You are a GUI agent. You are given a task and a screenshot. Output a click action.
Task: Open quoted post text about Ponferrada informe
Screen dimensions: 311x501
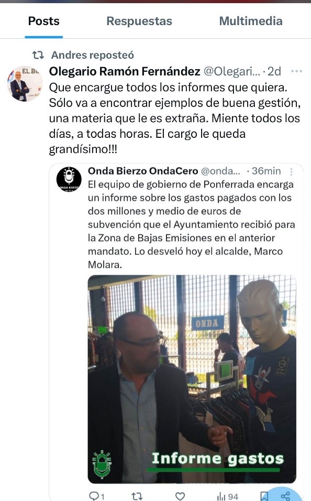(x=192, y=224)
